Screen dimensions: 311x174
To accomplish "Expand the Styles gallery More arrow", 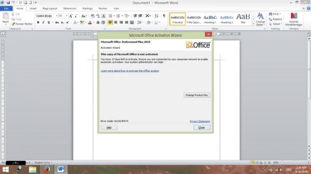I will coord(253,24).
